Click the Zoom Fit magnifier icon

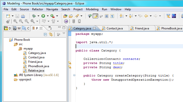pyautogui.click(x=33, y=21)
